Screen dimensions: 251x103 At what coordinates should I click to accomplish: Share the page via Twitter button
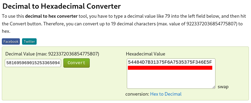click(29, 41)
